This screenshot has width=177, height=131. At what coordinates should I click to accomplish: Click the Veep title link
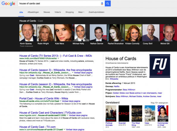147,123
